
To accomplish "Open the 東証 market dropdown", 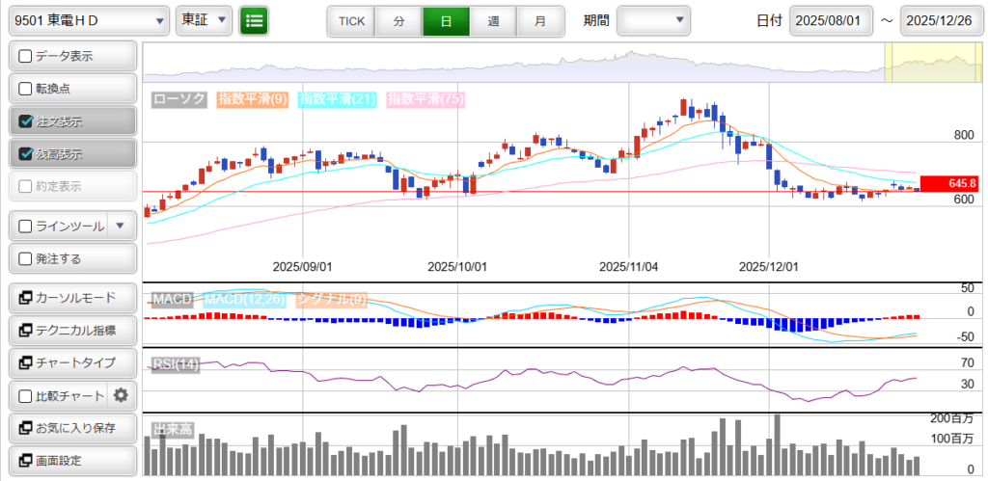I will (205, 20).
